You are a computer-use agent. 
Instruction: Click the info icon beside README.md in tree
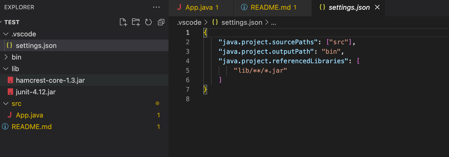pyautogui.click(x=5, y=126)
